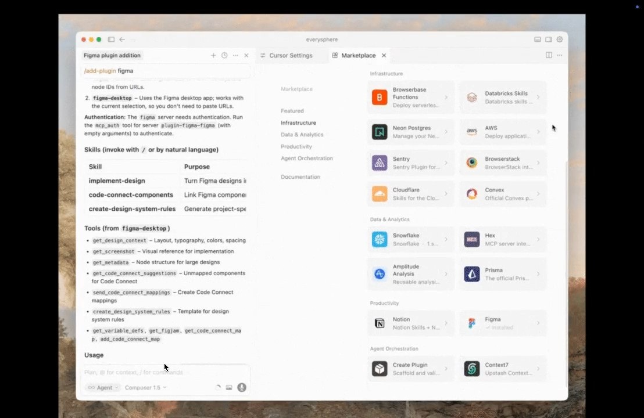
Task: Open Prisma plugin icon
Action: pyautogui.click(x=472, y=274)
